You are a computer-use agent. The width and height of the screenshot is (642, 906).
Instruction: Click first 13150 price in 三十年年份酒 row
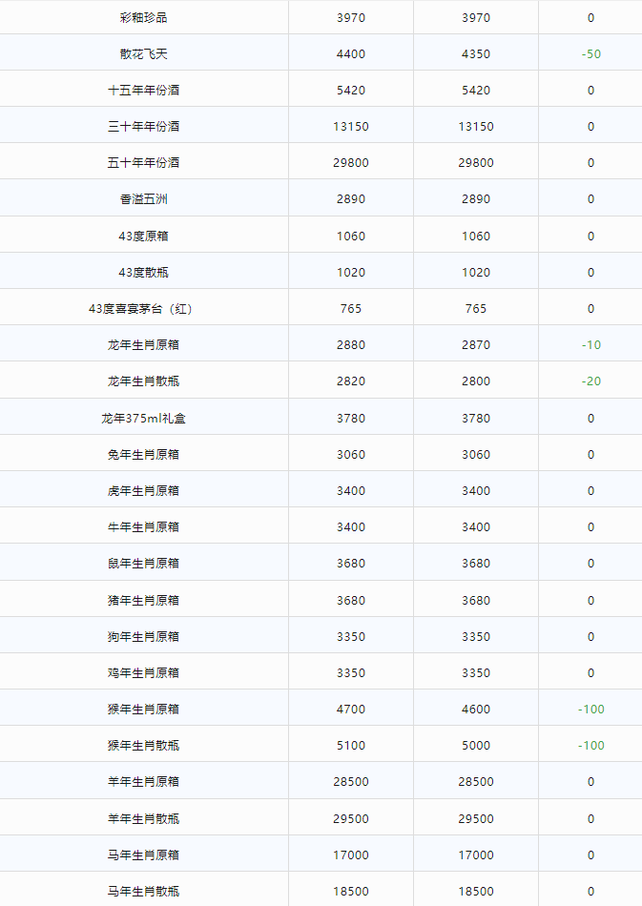[x=351, y=127]
